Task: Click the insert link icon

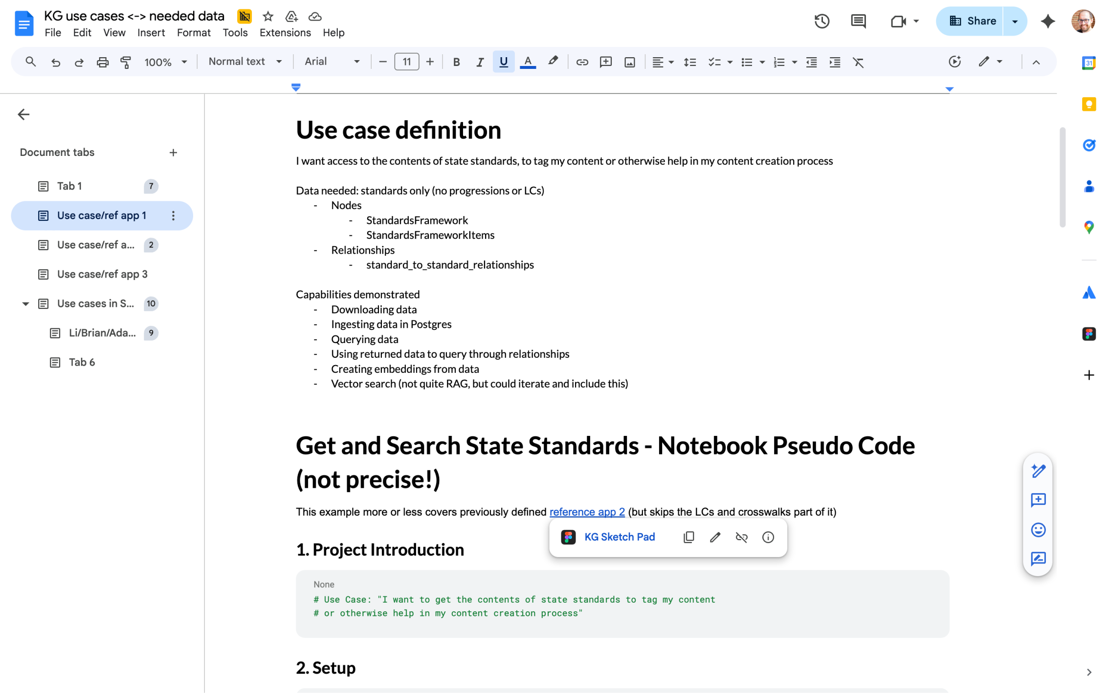Action: pyautogui.click(x=581, y=62)
